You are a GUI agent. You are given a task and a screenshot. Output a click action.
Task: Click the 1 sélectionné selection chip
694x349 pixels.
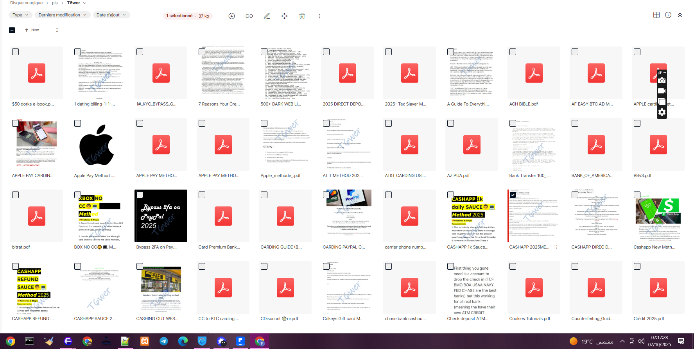tap(188, 16)
